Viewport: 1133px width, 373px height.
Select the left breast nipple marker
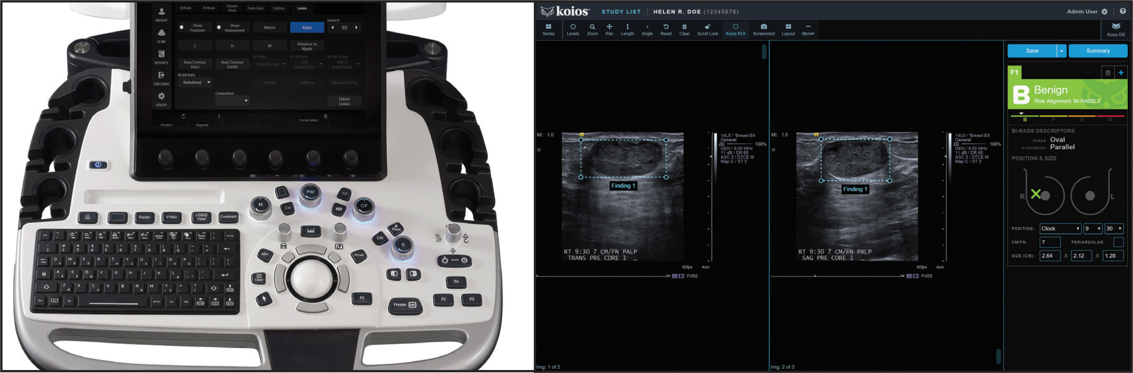pyautogui.click(x=1090, y=196)
